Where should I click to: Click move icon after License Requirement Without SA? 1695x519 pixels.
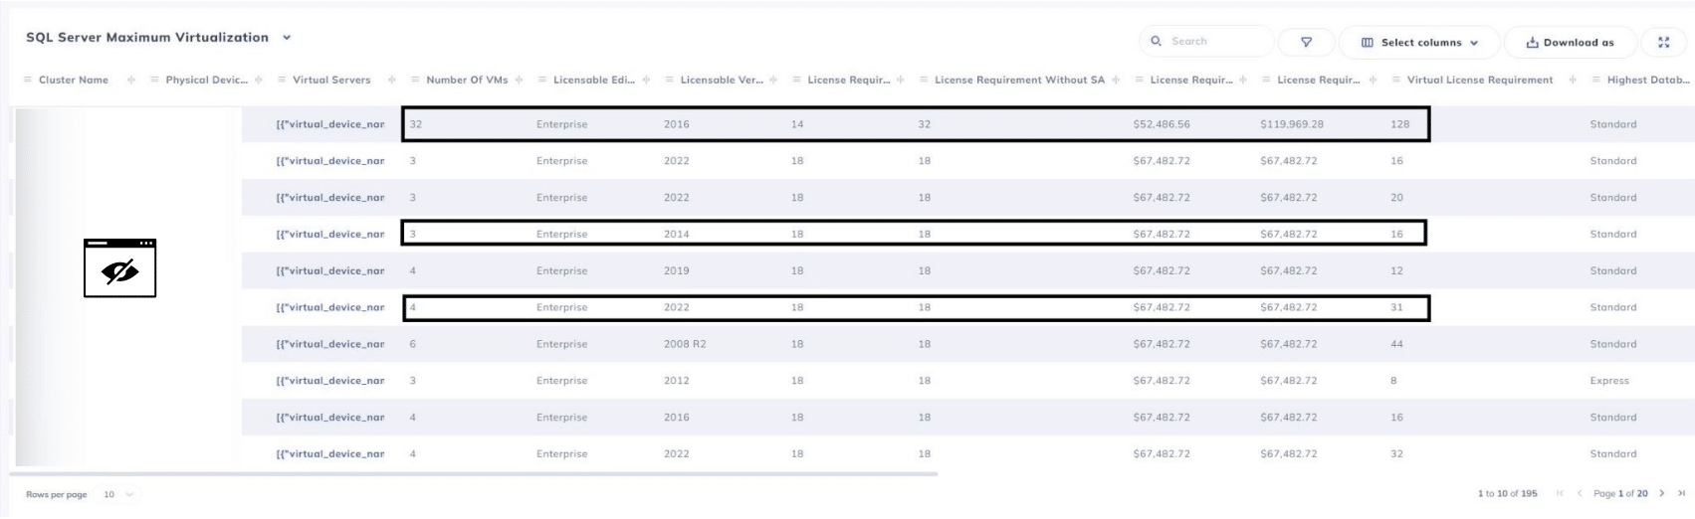(1116, 80)
